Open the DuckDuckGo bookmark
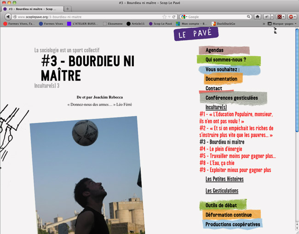The width and height of the screenshot is (299, 234). tap(223, 23)
